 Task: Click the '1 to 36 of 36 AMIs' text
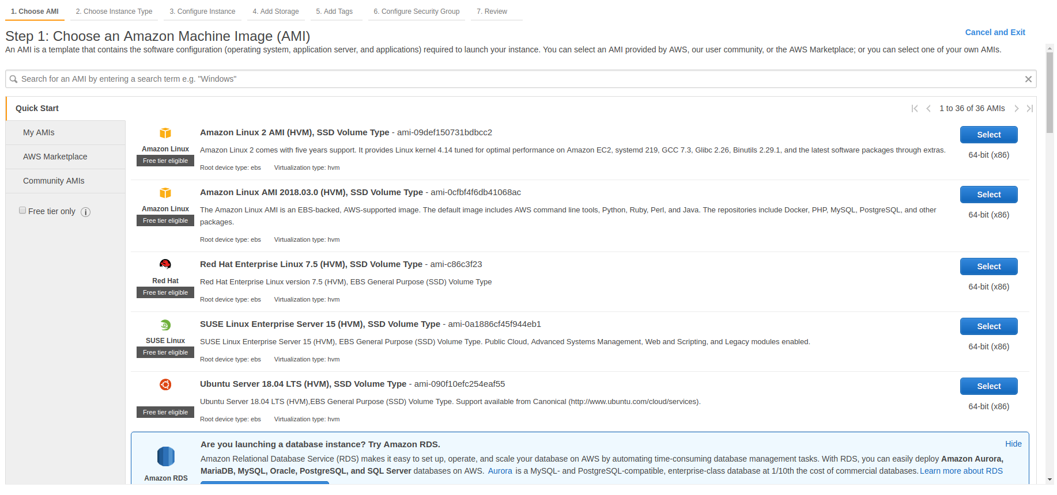972,108
